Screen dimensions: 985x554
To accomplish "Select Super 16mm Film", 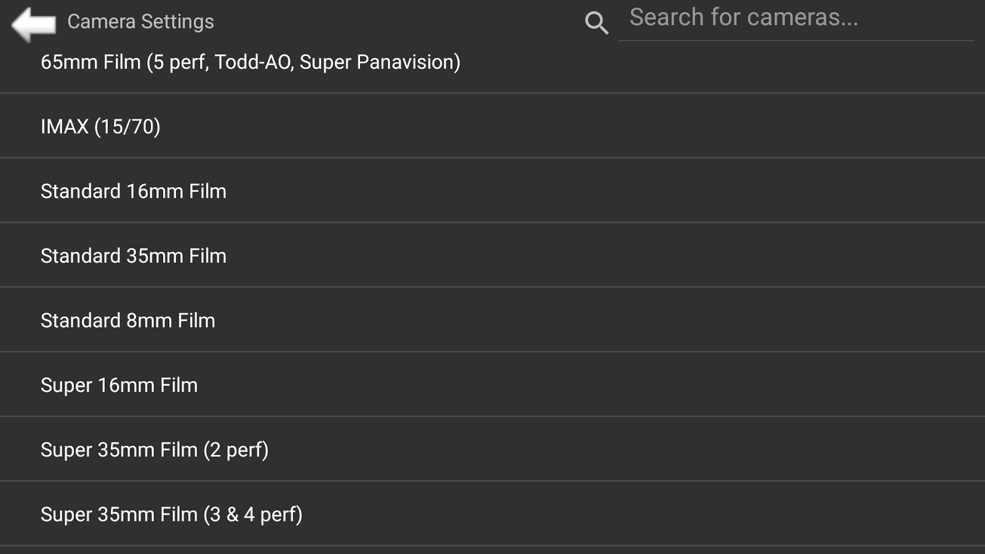I will click(119, 385).
